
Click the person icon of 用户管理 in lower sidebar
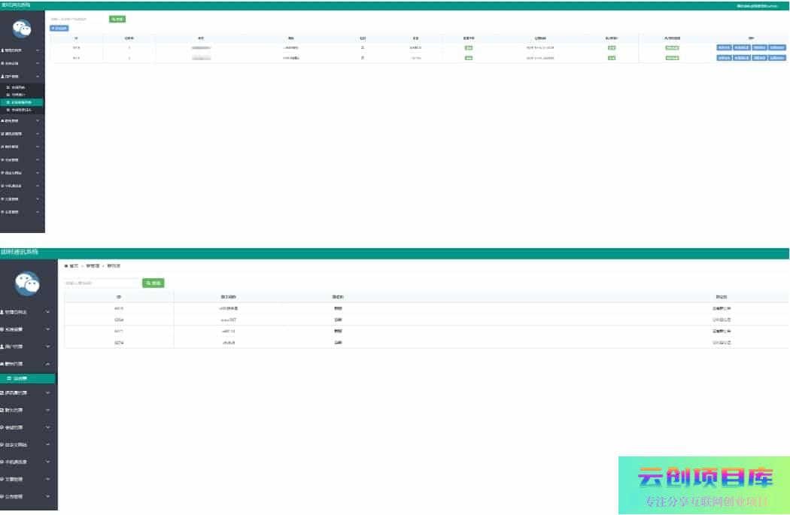coord(2,347)
